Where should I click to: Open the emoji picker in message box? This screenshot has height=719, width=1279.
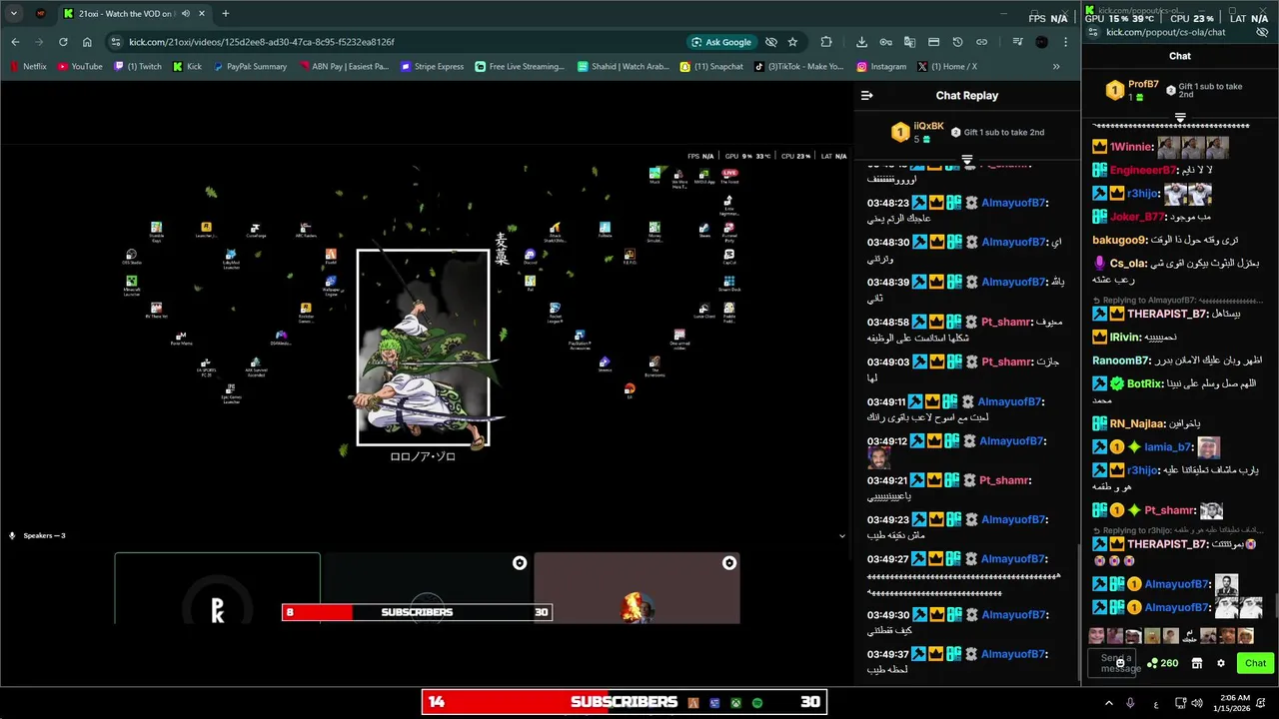pos(1120,663)
